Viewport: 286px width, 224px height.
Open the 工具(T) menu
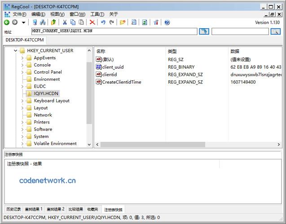[x=97, y=14]
